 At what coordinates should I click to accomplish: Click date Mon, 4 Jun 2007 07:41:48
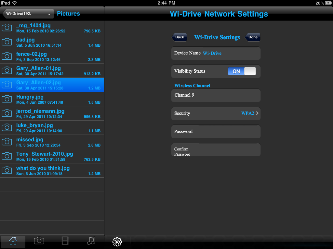(40, 102)
